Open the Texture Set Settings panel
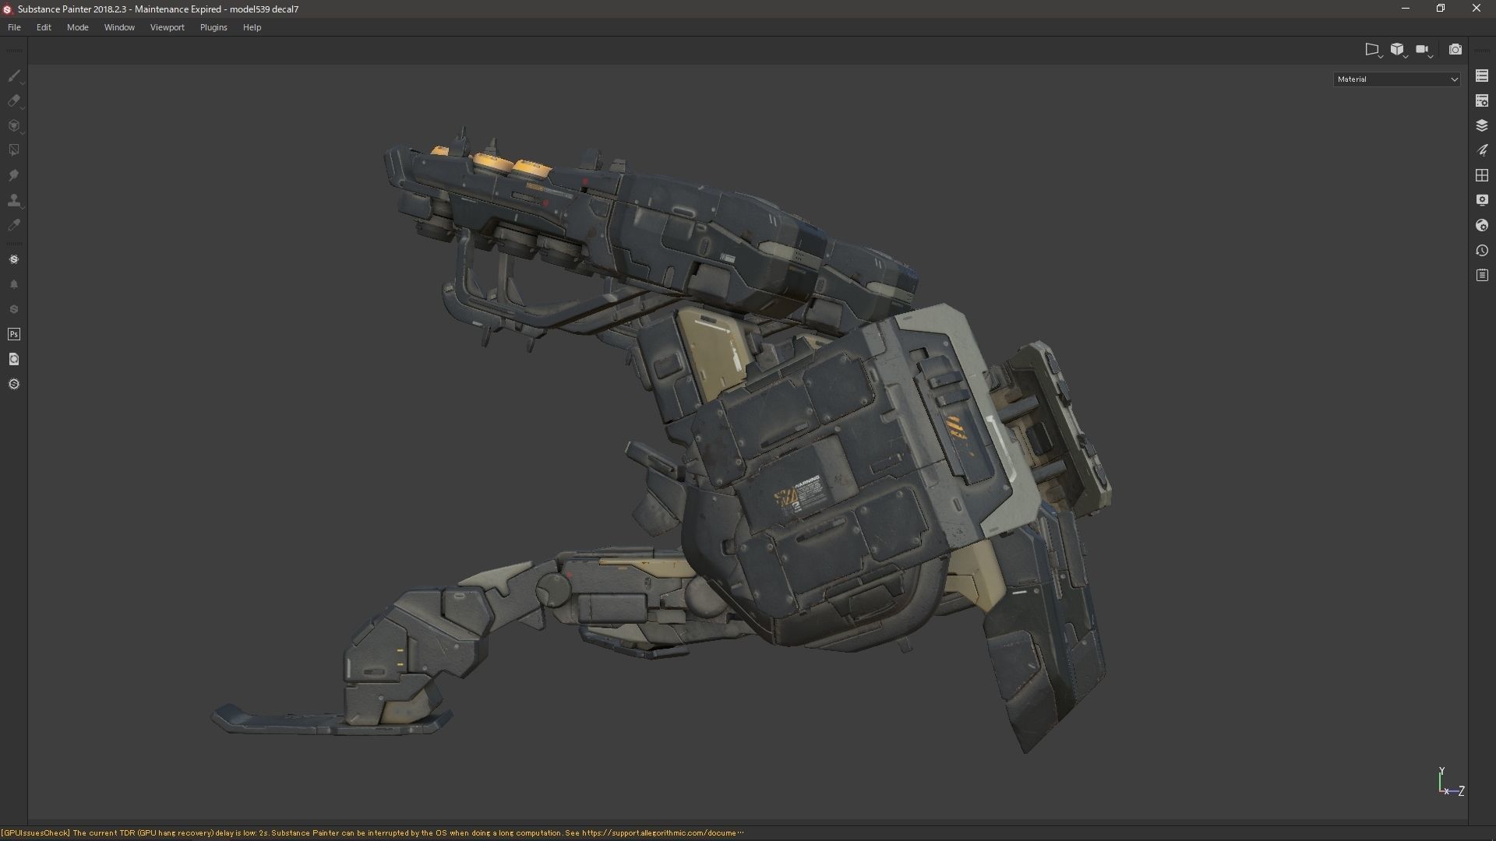The width and height of the screenshot is (1496, 841). click(x=1482, y=100)
